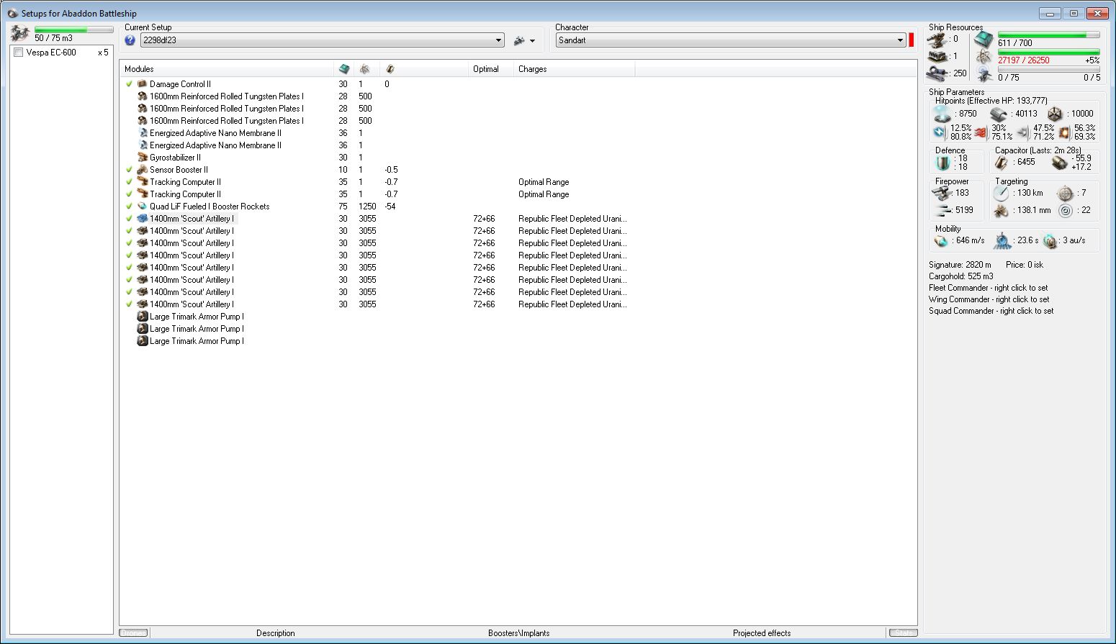Viewport: 1116px width, 644px height.
Task: Tick the Vespa EC-600 drone checkbox
Action: click(19, 53)
